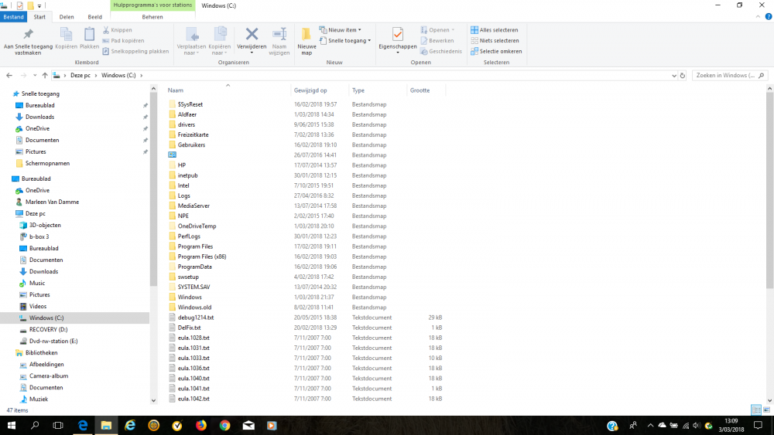Viewport: 774px width, 435px height.
Task: Click the Naam wijzigen rename icon
Action: pos(279,38)
